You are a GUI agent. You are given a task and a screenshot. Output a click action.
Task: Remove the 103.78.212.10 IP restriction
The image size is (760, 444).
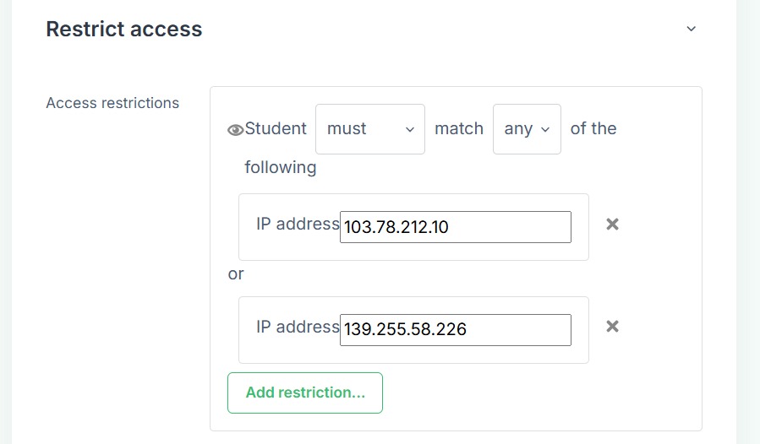pyautogui.click(x=613, y=225)
